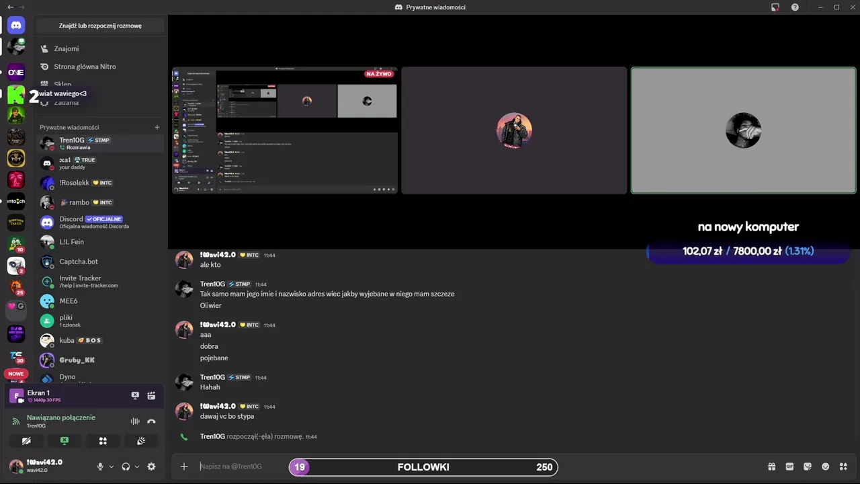Open into.tech server icon
860x484 pixels.
(16, 201)
